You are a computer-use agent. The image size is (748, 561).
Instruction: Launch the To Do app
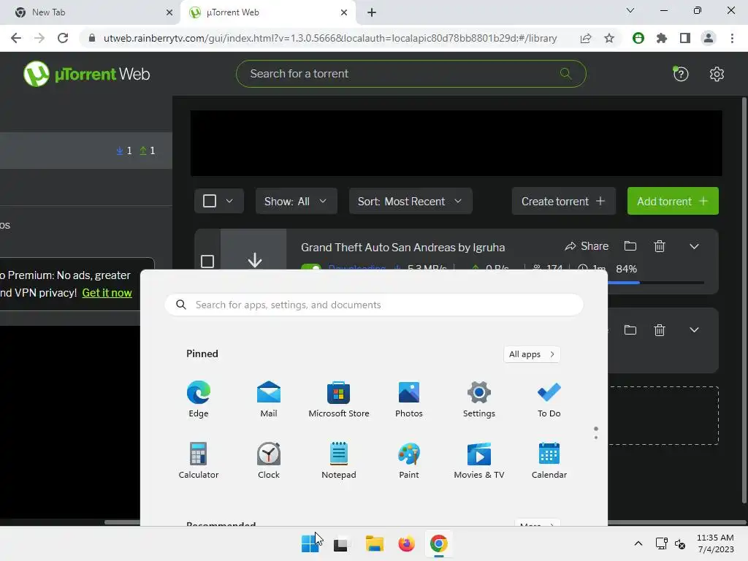(549, 400)
